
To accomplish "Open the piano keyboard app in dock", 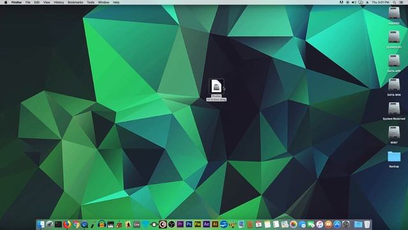I will [110, 224].
